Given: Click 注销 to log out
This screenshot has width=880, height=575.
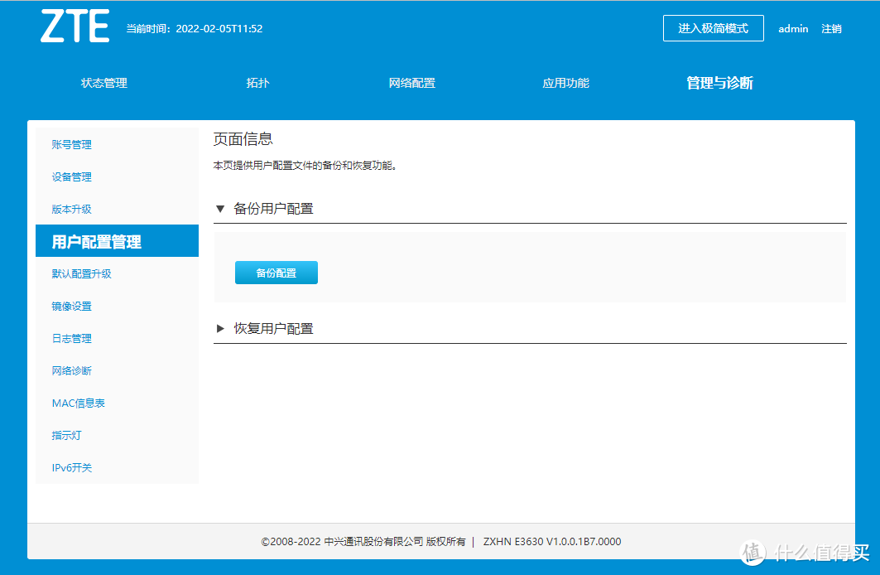Looking at the screenshot, I should click(x=831, y=28).
